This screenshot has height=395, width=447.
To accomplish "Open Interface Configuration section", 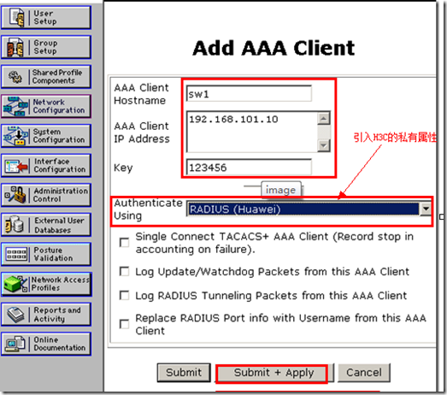I will click(46, 166).
